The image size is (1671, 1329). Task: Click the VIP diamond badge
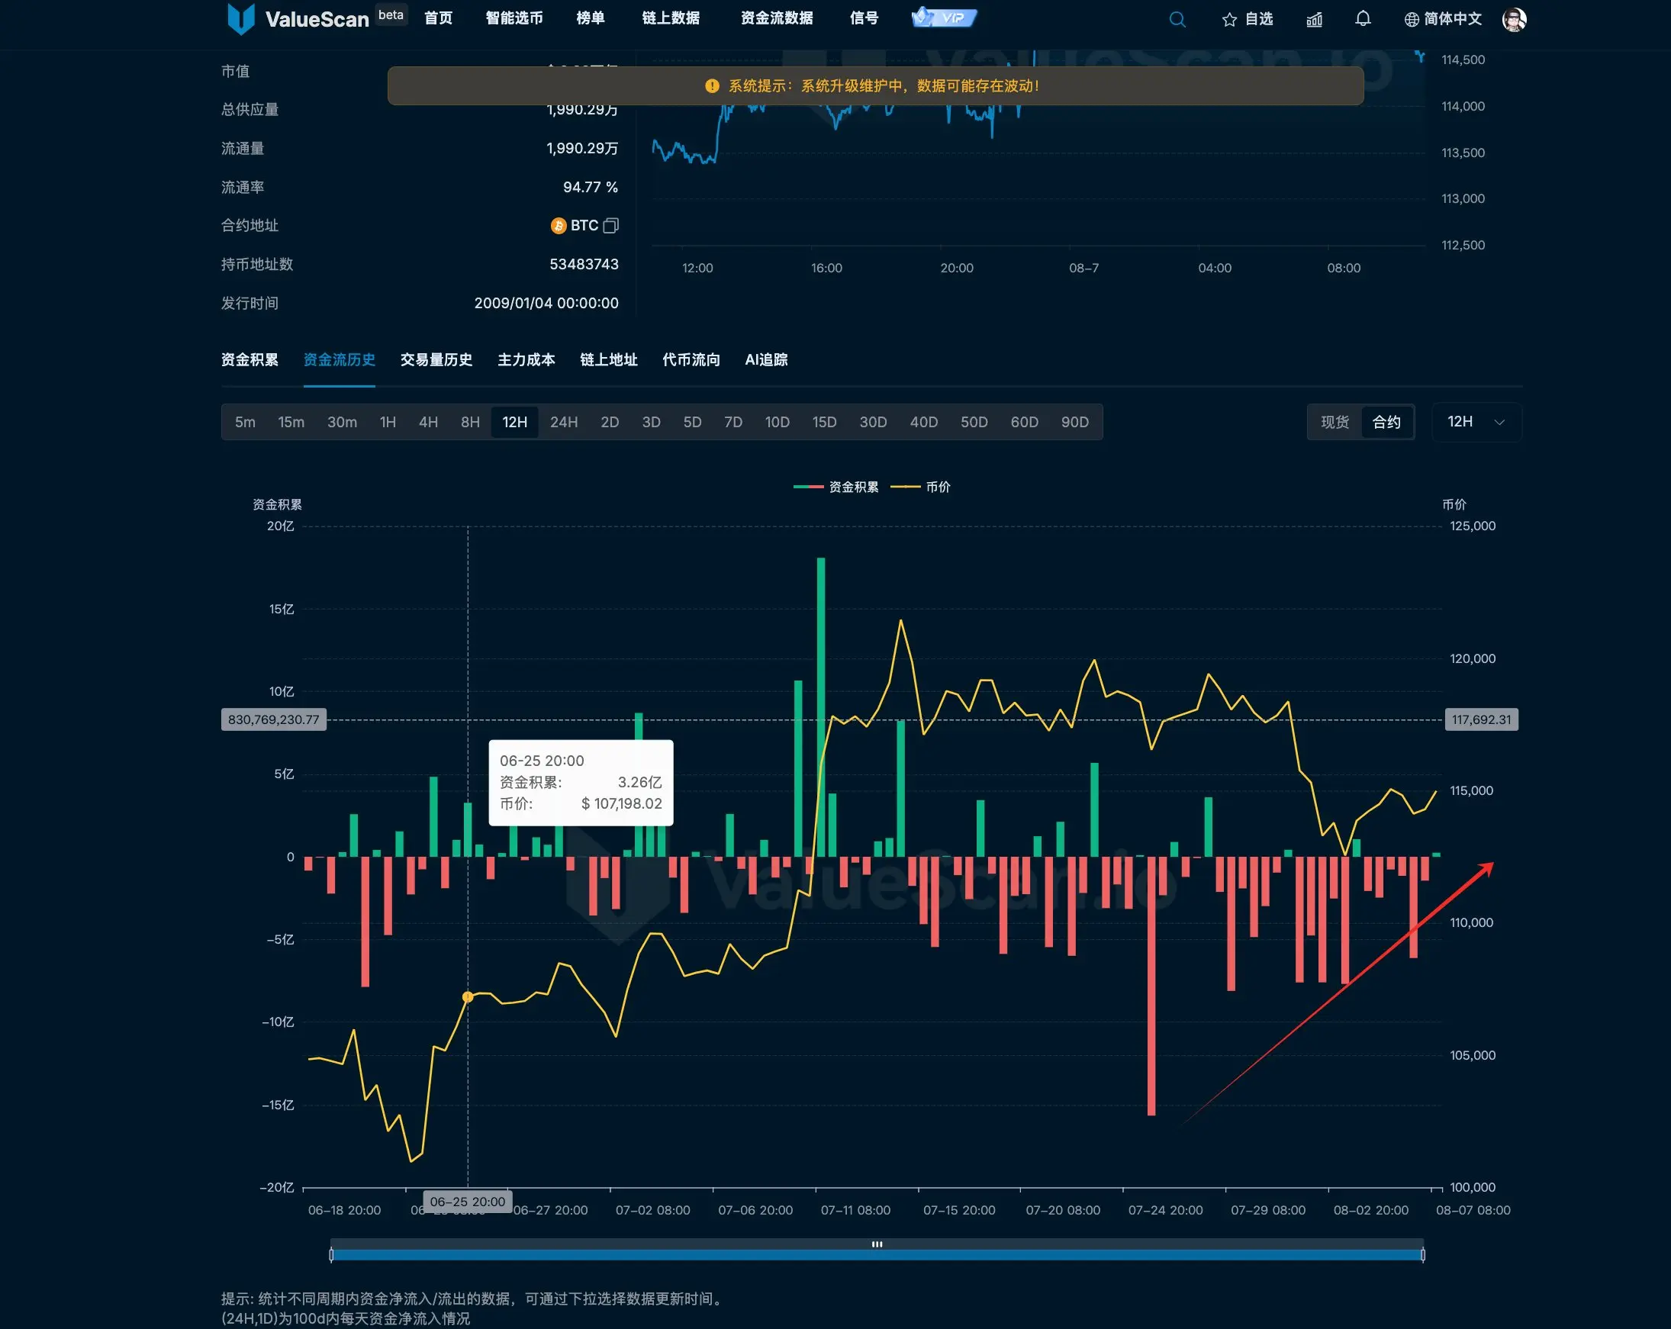click(x=944, y=17)
